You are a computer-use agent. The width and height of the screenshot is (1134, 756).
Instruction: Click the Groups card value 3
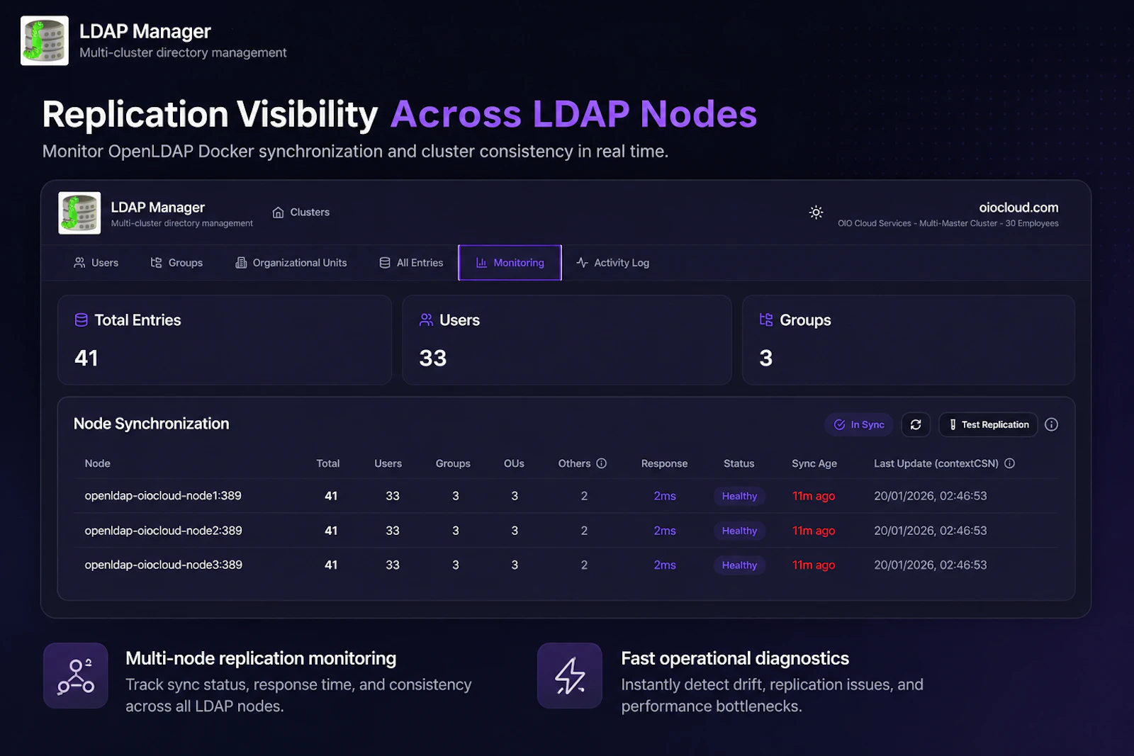pyautogui.click(x=766, y=359)
